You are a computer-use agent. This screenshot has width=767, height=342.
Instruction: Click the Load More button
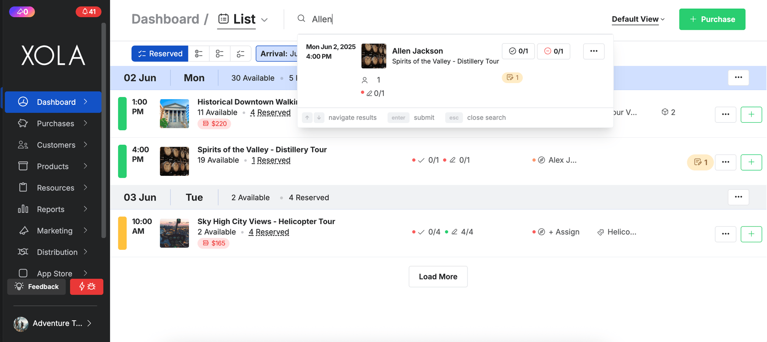pos(438,276)
